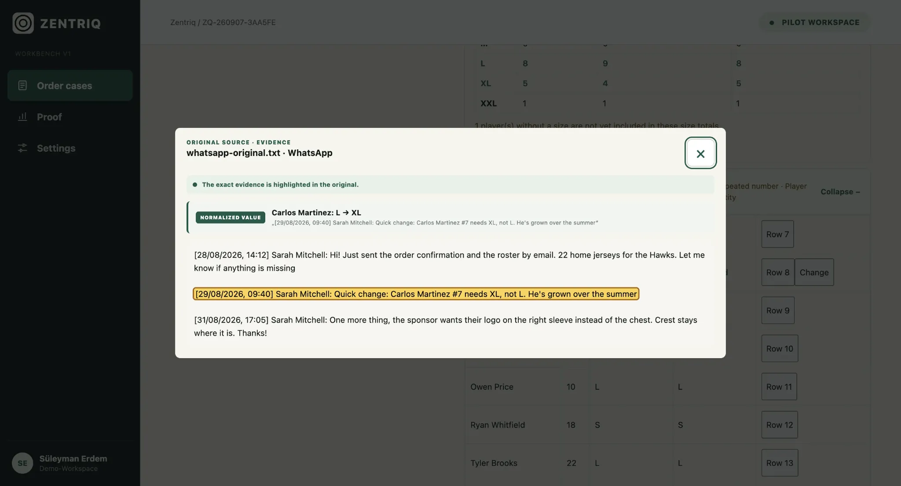Screen dimensions: 901x486
Task: Click the XL size row label
Action: point(485,83)
